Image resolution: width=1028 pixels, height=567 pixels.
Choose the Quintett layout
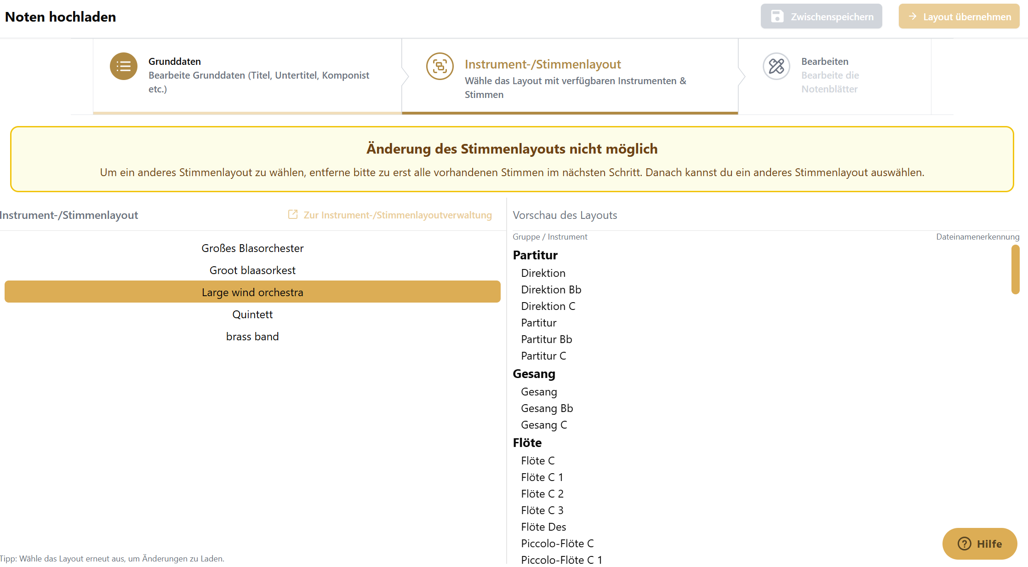coord(252,315)
